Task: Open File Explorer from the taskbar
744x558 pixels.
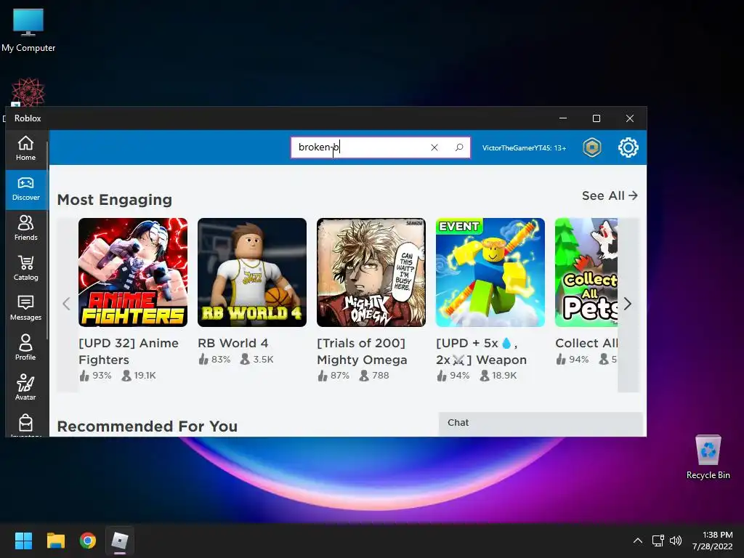Action: click(55, 541)
